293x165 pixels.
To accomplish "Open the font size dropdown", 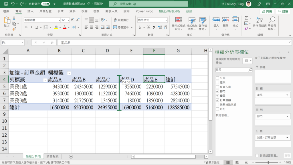I will pyautogui.click(x=68, y=20).
